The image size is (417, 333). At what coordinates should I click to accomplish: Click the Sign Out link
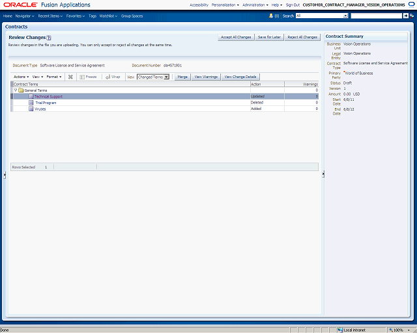293,5
